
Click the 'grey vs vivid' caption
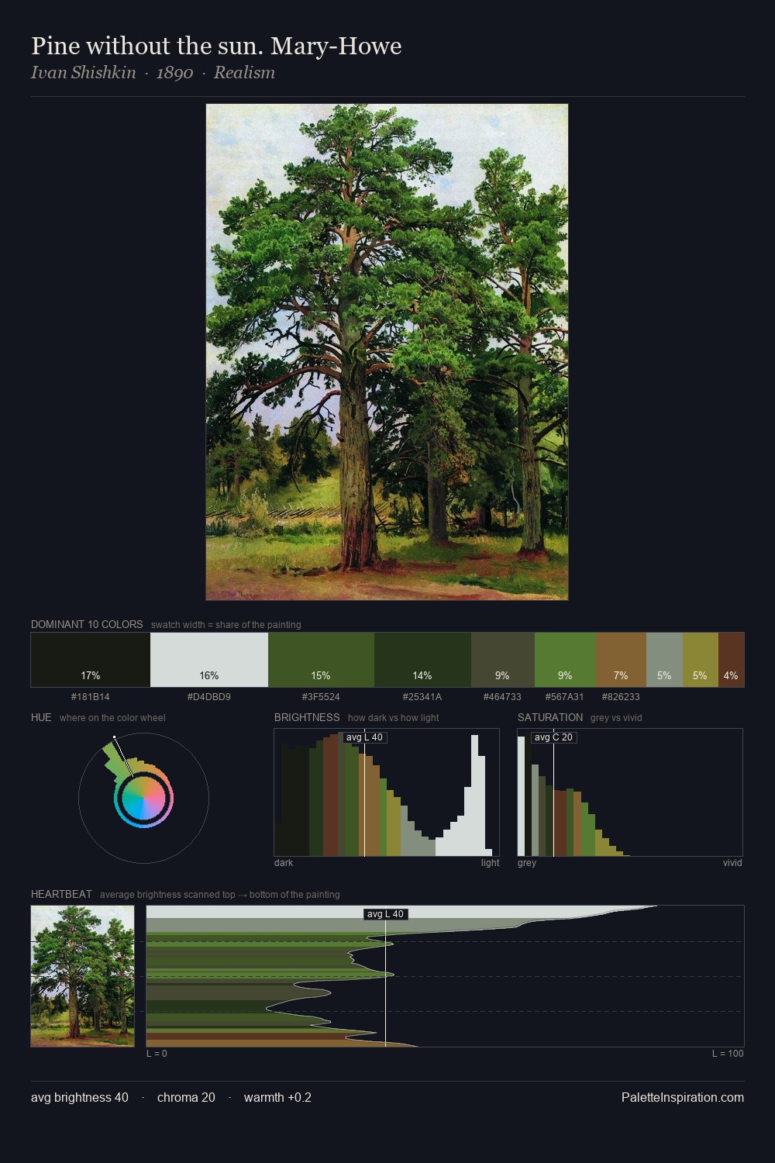[x=616, y=718]
